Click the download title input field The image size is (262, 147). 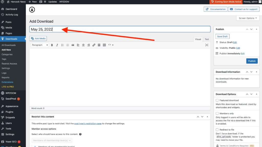(x=120, y=29)
